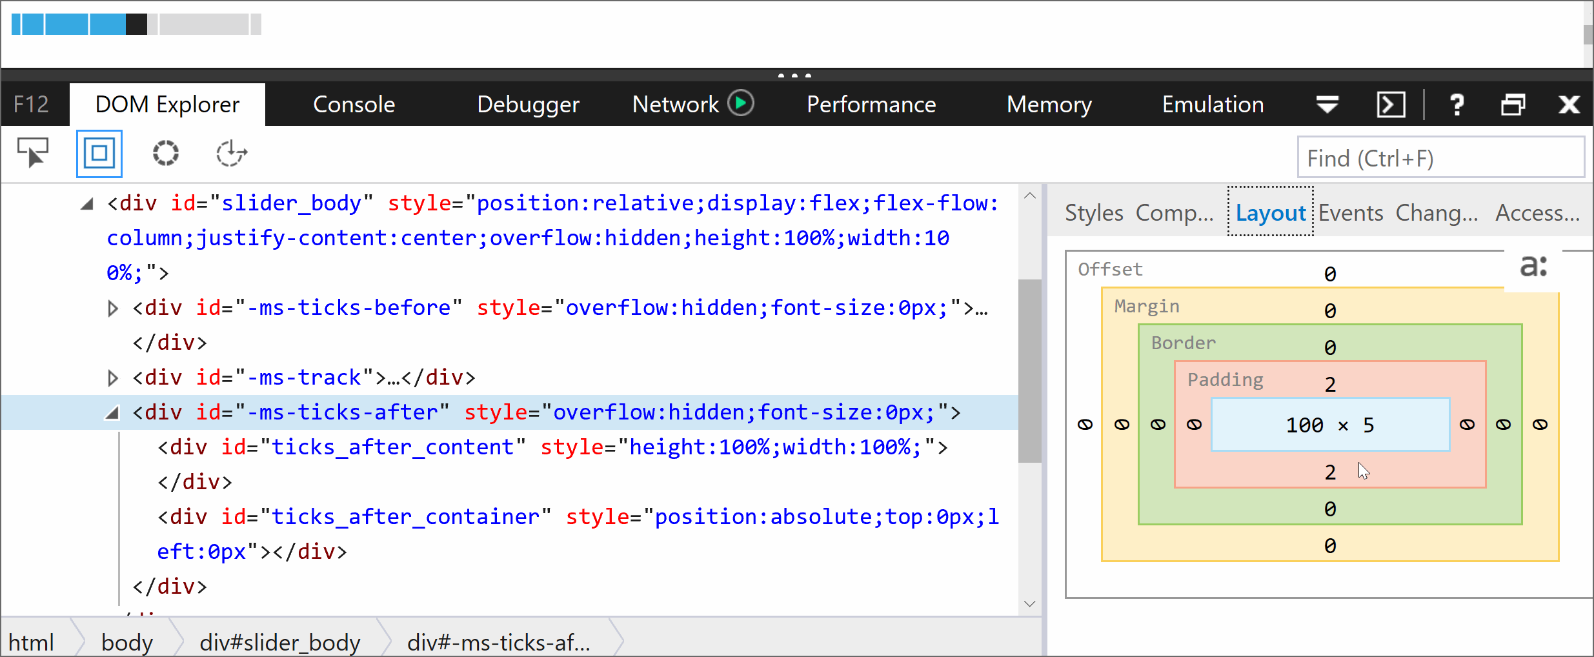Expand the -ms-ticks-before div
The image size is (1594, 657).
click(112, 308)
